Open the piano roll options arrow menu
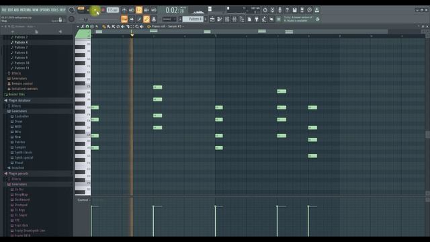Screen dimensions: 430x242 (x=78, y=27)
